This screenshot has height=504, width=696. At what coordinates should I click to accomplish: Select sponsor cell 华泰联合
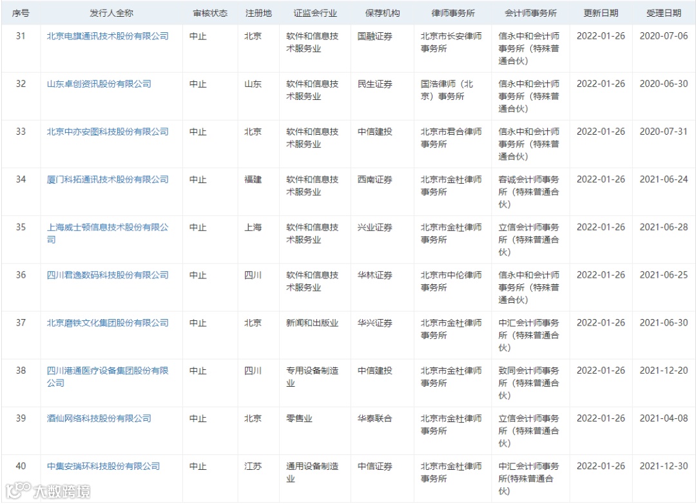click(375, 418)
